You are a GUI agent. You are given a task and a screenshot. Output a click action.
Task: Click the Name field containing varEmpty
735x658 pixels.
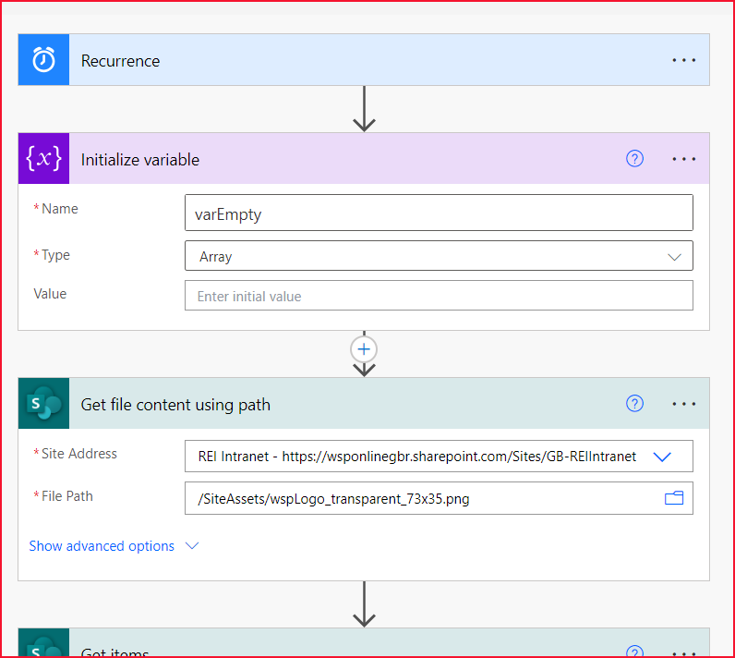coord(439,213)
